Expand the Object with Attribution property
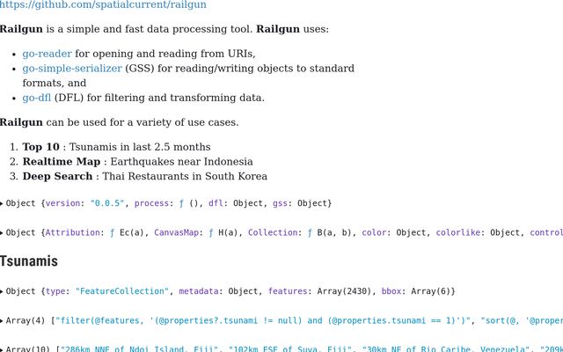 point(3,233)
